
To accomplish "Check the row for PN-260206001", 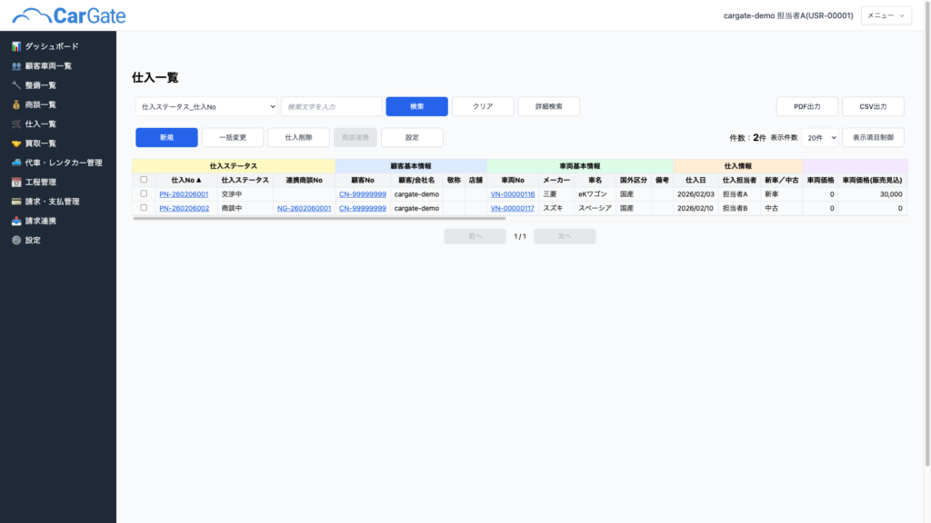I will point(144,194).
